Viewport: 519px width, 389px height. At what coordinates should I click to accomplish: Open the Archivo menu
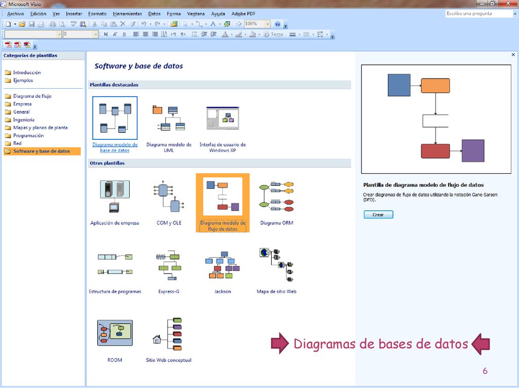click(15, 14)
